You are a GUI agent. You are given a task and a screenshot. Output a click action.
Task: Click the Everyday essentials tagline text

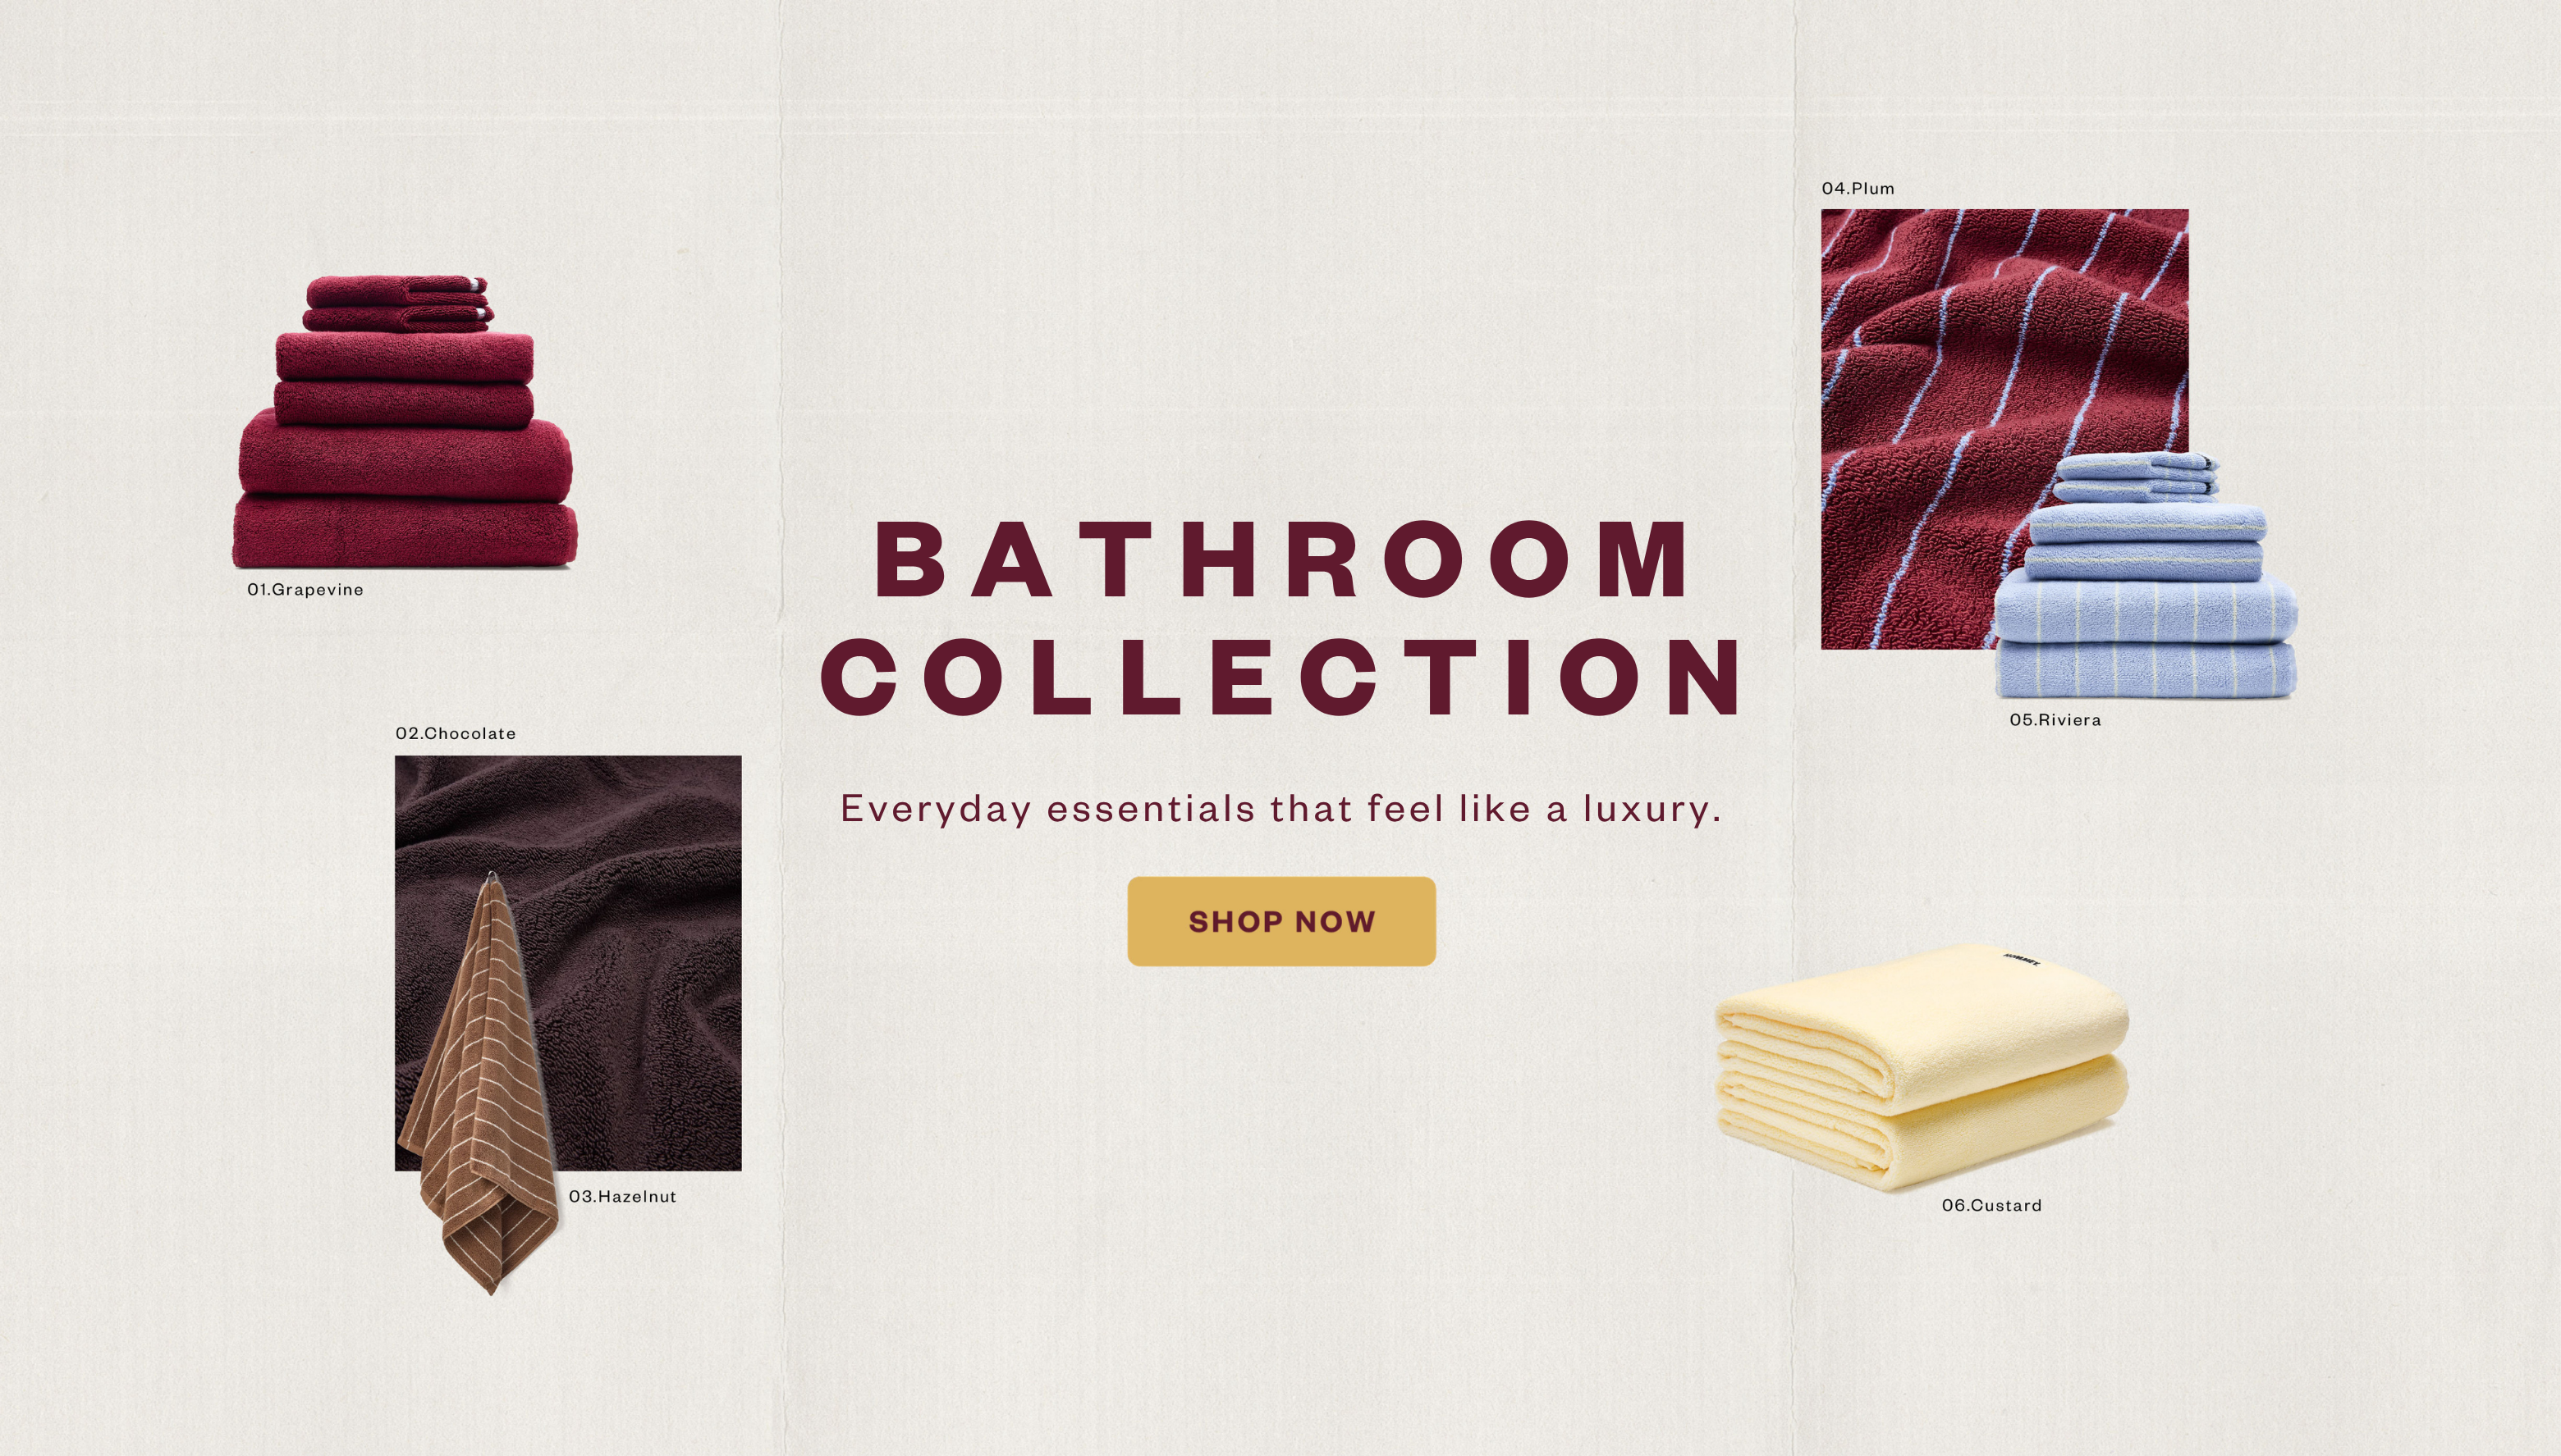(x=1281, y=808)
